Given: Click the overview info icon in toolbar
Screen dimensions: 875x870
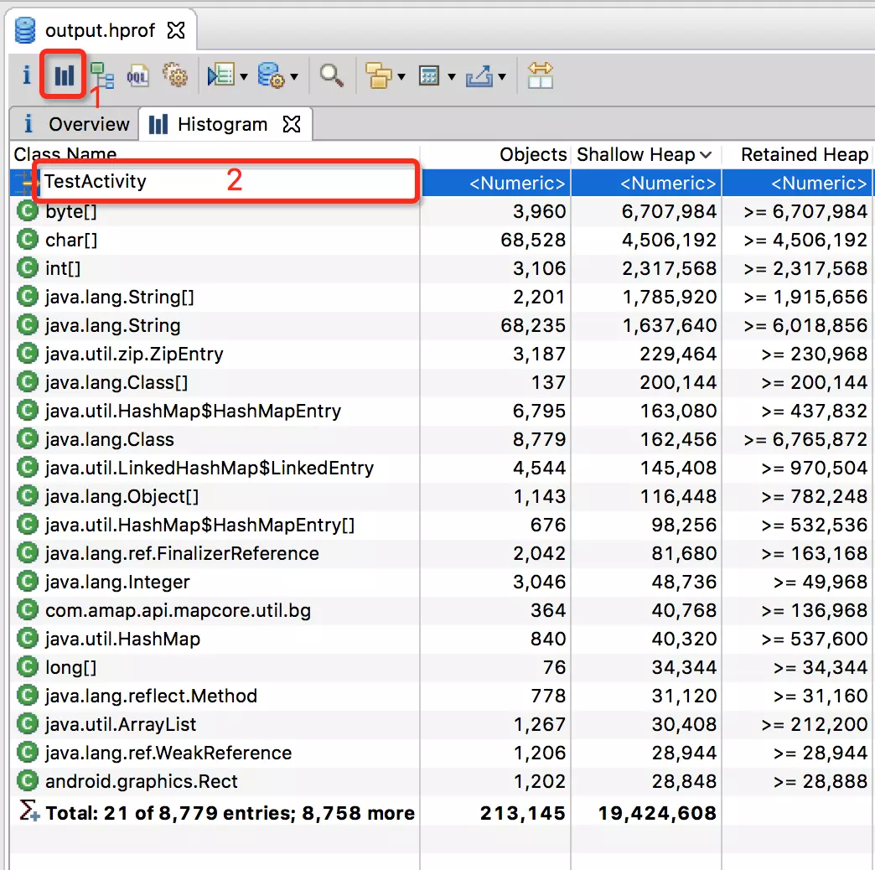Looking at the screenshot, I should coord(26,75).
